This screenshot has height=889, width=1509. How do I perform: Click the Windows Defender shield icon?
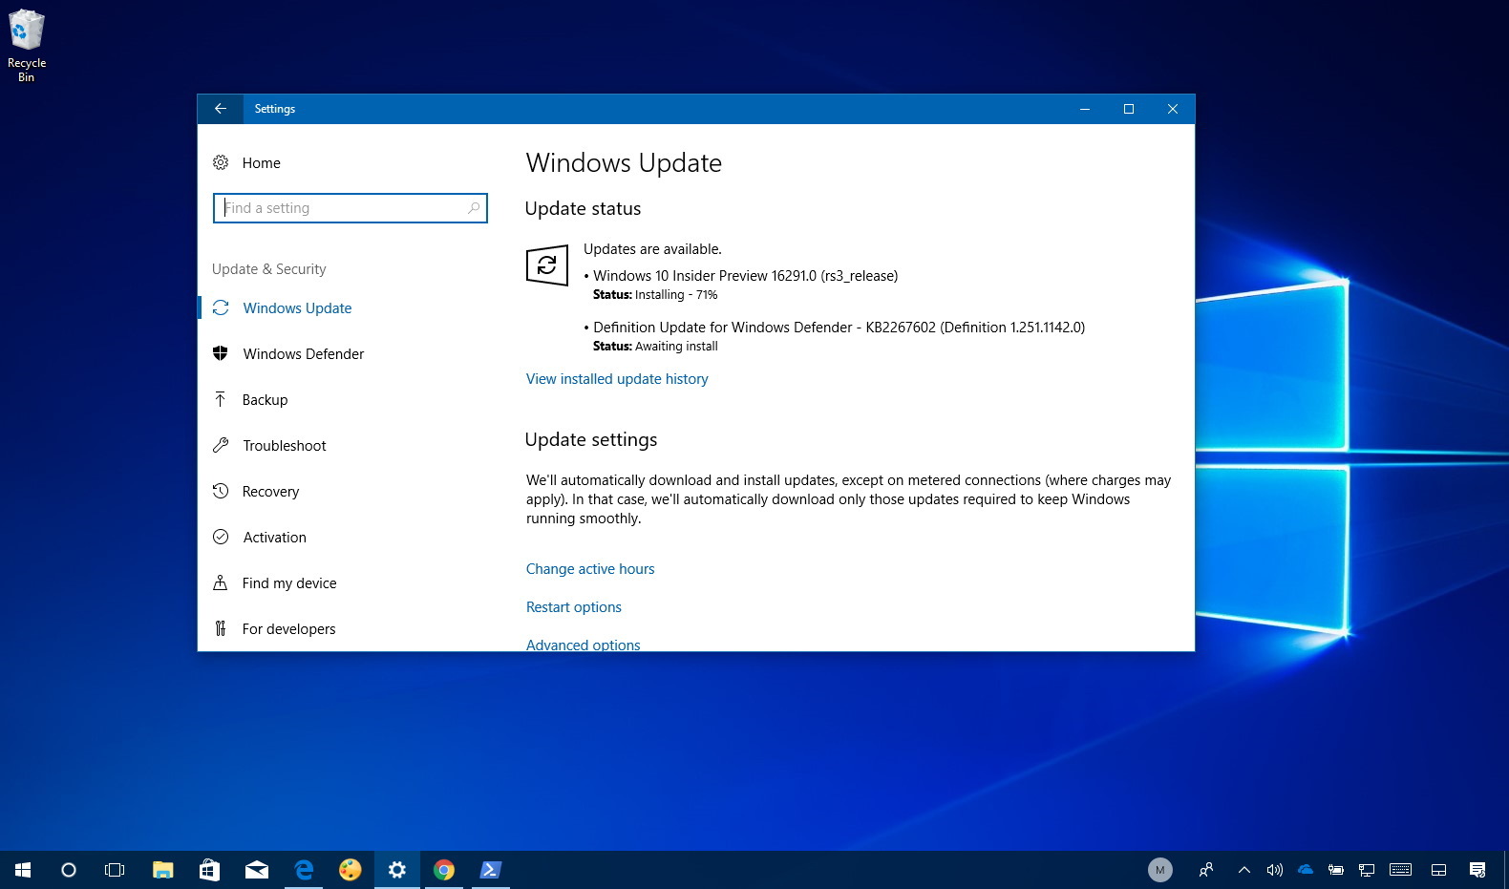pos(221,353)
